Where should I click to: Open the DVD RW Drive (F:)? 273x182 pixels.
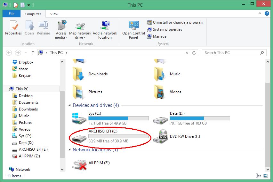160,136
